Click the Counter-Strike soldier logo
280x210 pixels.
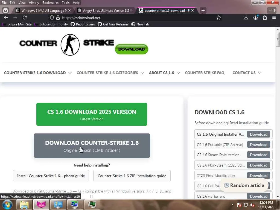click(70, 45)
